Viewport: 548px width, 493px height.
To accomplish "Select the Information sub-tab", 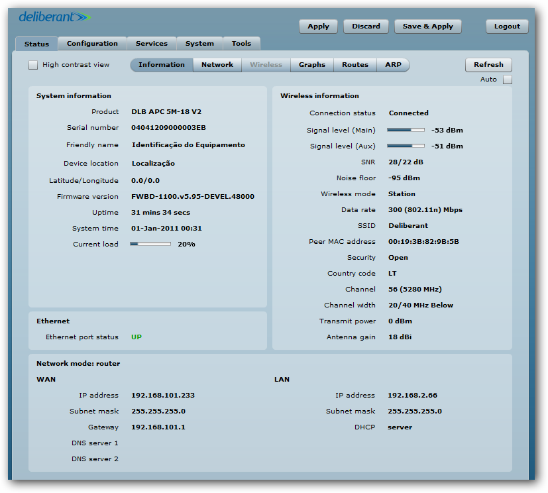I will coord(161,64).
